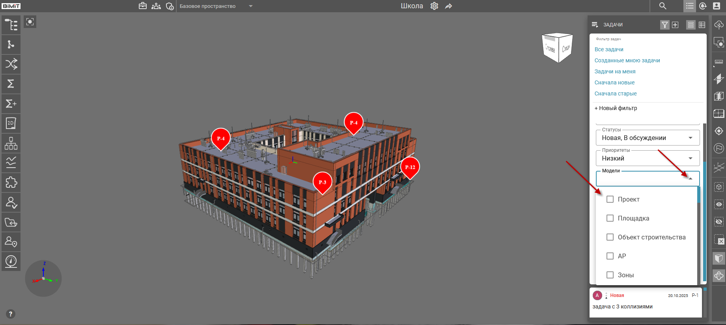This screenshot has height=325, width=726.
Task: Click the Сначала новые sort link
Action: (x=614, y=82)
